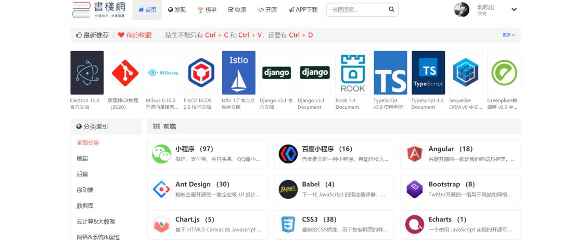Open the Bootstrap (8) title
The image size is (562, 245).
pyautogui.click(x=452, y=185)
